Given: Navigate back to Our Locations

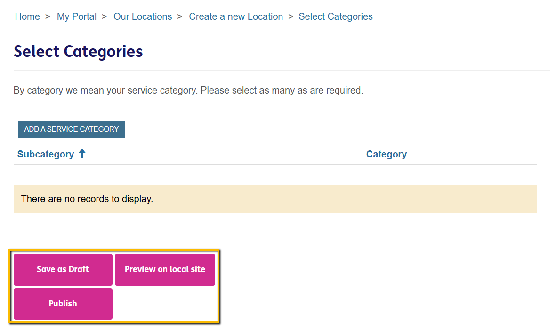Looking at the screenshot, I should (x=143, y=16).
